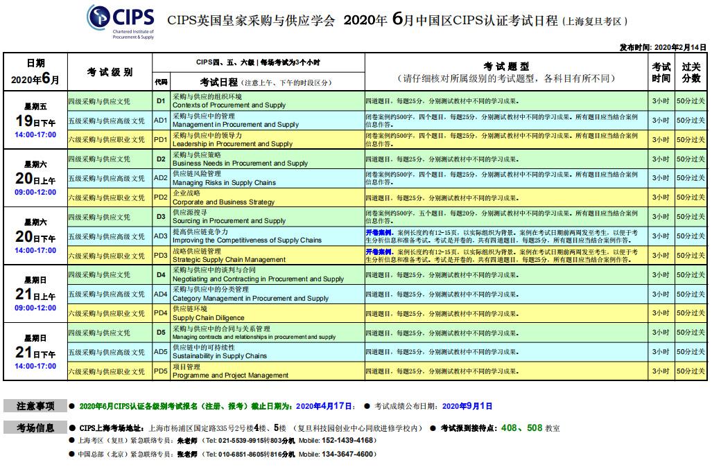The height and width of the screenshot is (467, 712).
Task: Click code cell 'AD2'
Action: pyautogui.click(x=161, y=178)
